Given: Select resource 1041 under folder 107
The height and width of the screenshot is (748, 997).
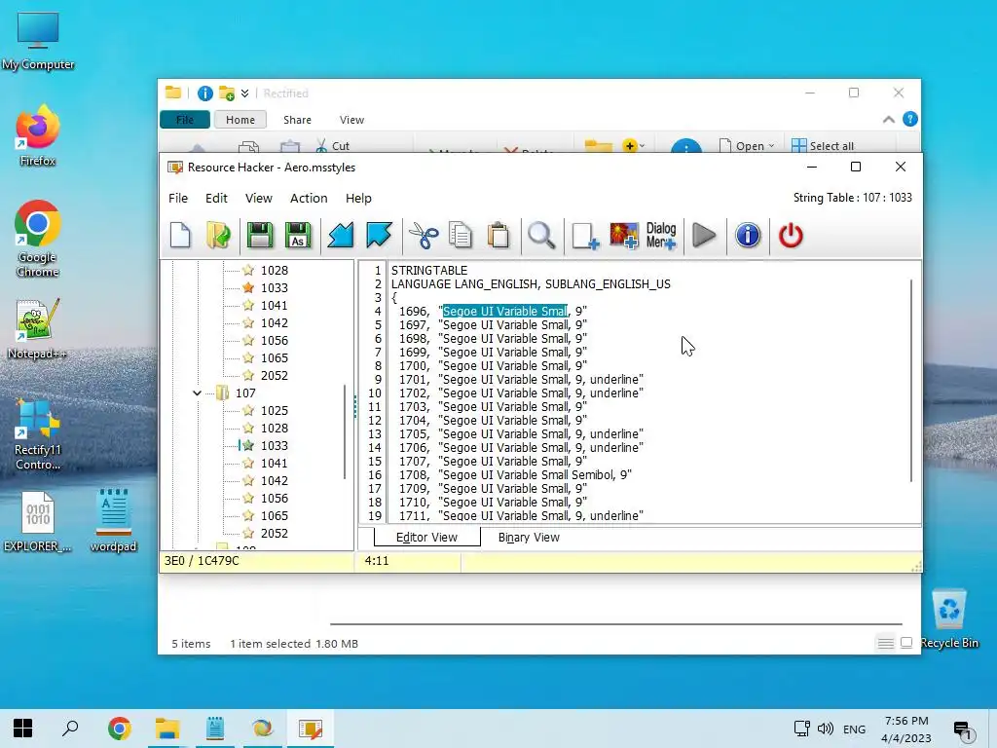Looking at the screenshot, I should [x=274, y=463].
